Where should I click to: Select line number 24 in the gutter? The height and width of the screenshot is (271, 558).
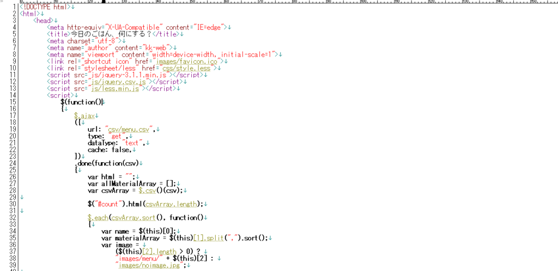pos(13,163)
